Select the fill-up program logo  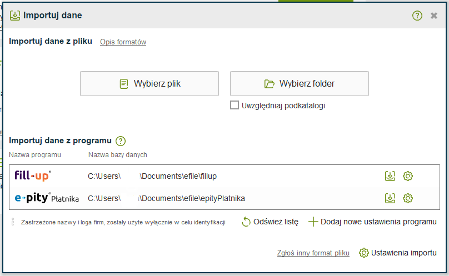(33, 175)
